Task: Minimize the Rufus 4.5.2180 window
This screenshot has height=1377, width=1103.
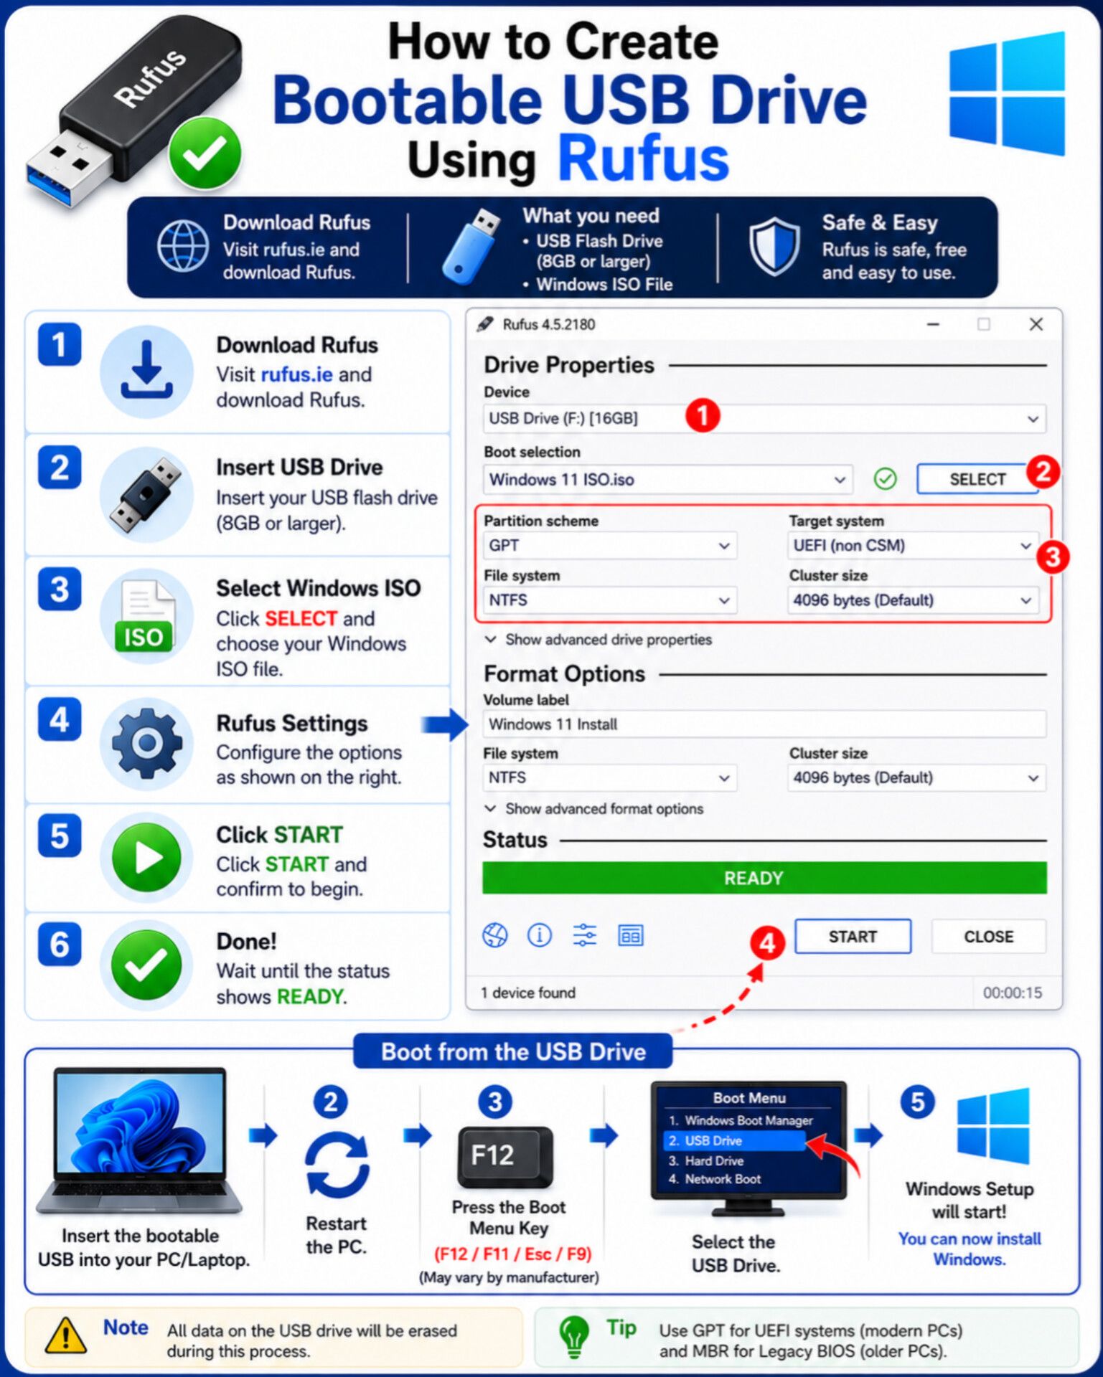Action: [933, 324]
